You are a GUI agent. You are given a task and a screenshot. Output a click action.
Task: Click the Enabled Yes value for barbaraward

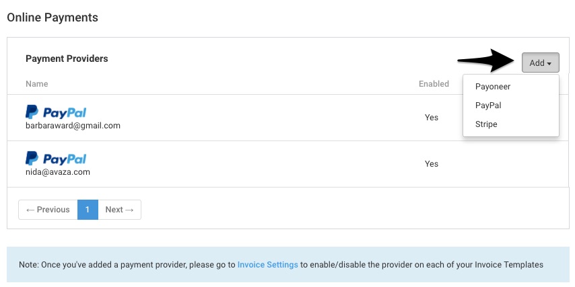tap(432, 118)
